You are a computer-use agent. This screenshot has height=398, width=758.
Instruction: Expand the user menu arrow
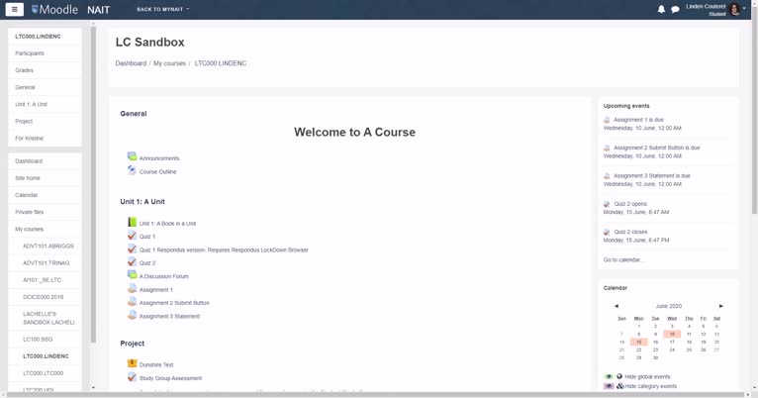(x=744, y=8)
